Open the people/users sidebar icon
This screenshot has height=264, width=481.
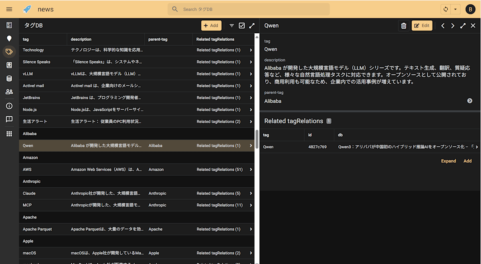[x=9, y=92]
